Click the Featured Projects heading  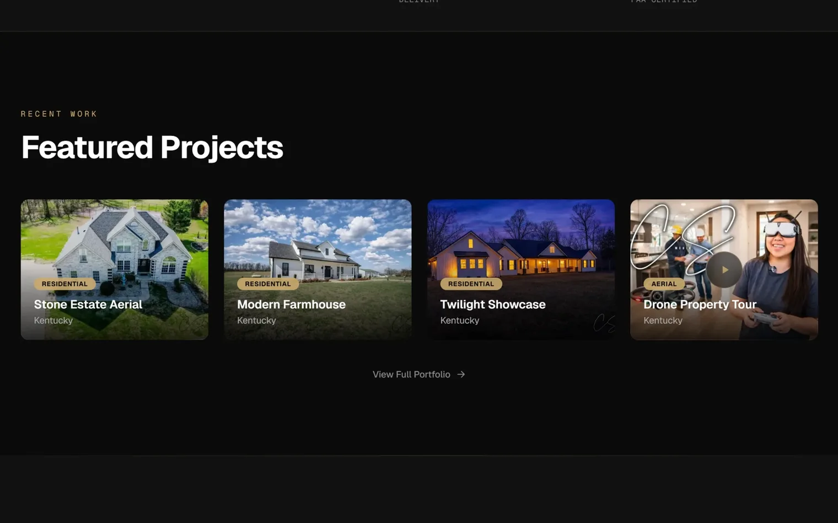pos(152,146)
